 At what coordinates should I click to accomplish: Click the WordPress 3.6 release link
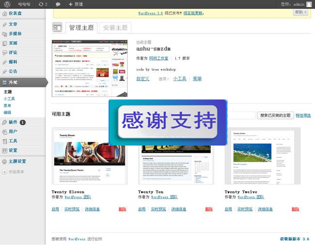click(x=150, y=13)
